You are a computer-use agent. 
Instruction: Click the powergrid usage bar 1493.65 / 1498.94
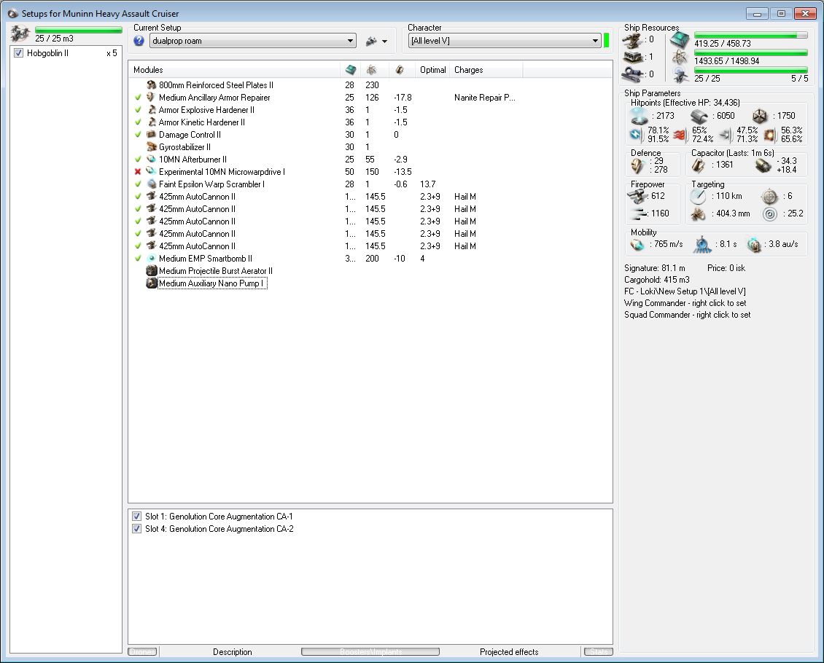click(x=750, y=52)
